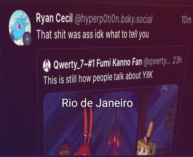
Task: Open Ryan Cecil's blue seahorse profile avatar
Action: pos(20,28)
